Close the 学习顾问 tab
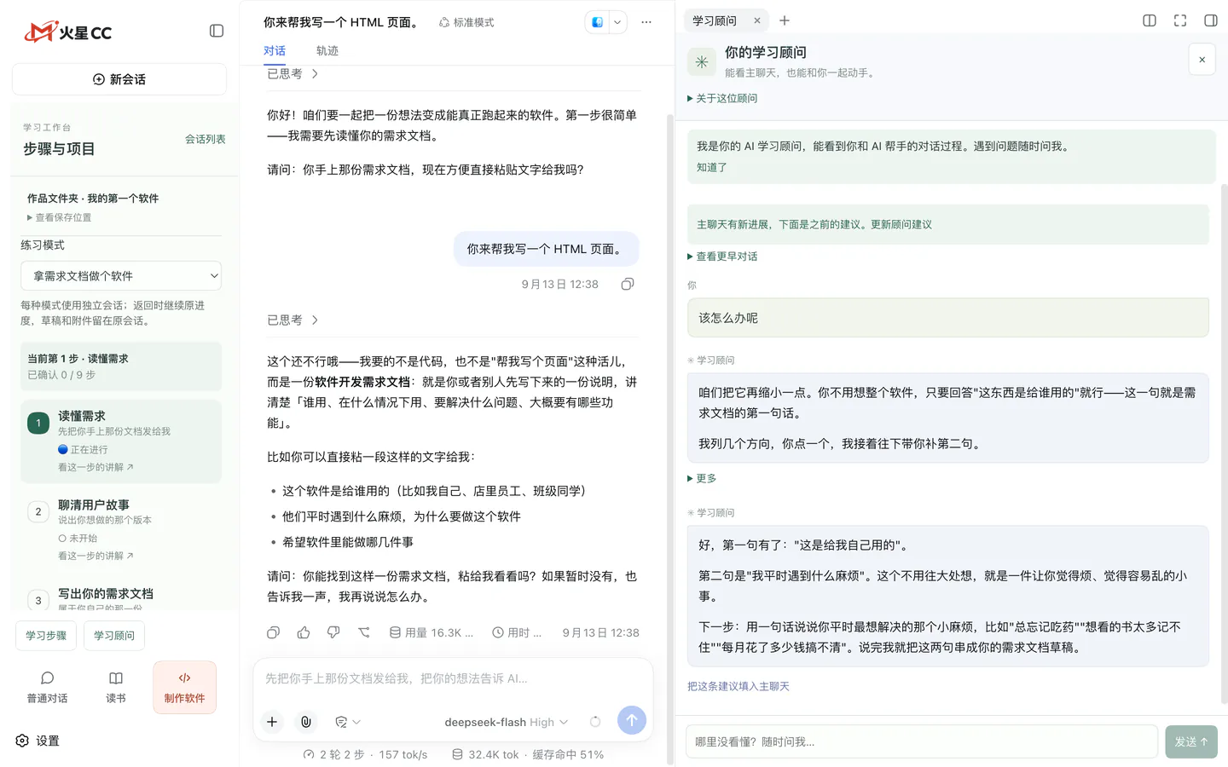The width and height of the screenshot is (1228, 767). click(x=756, y=20)
